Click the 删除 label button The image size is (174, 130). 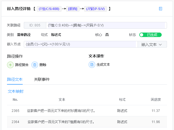pyautogui.click(x=43, y=65)
